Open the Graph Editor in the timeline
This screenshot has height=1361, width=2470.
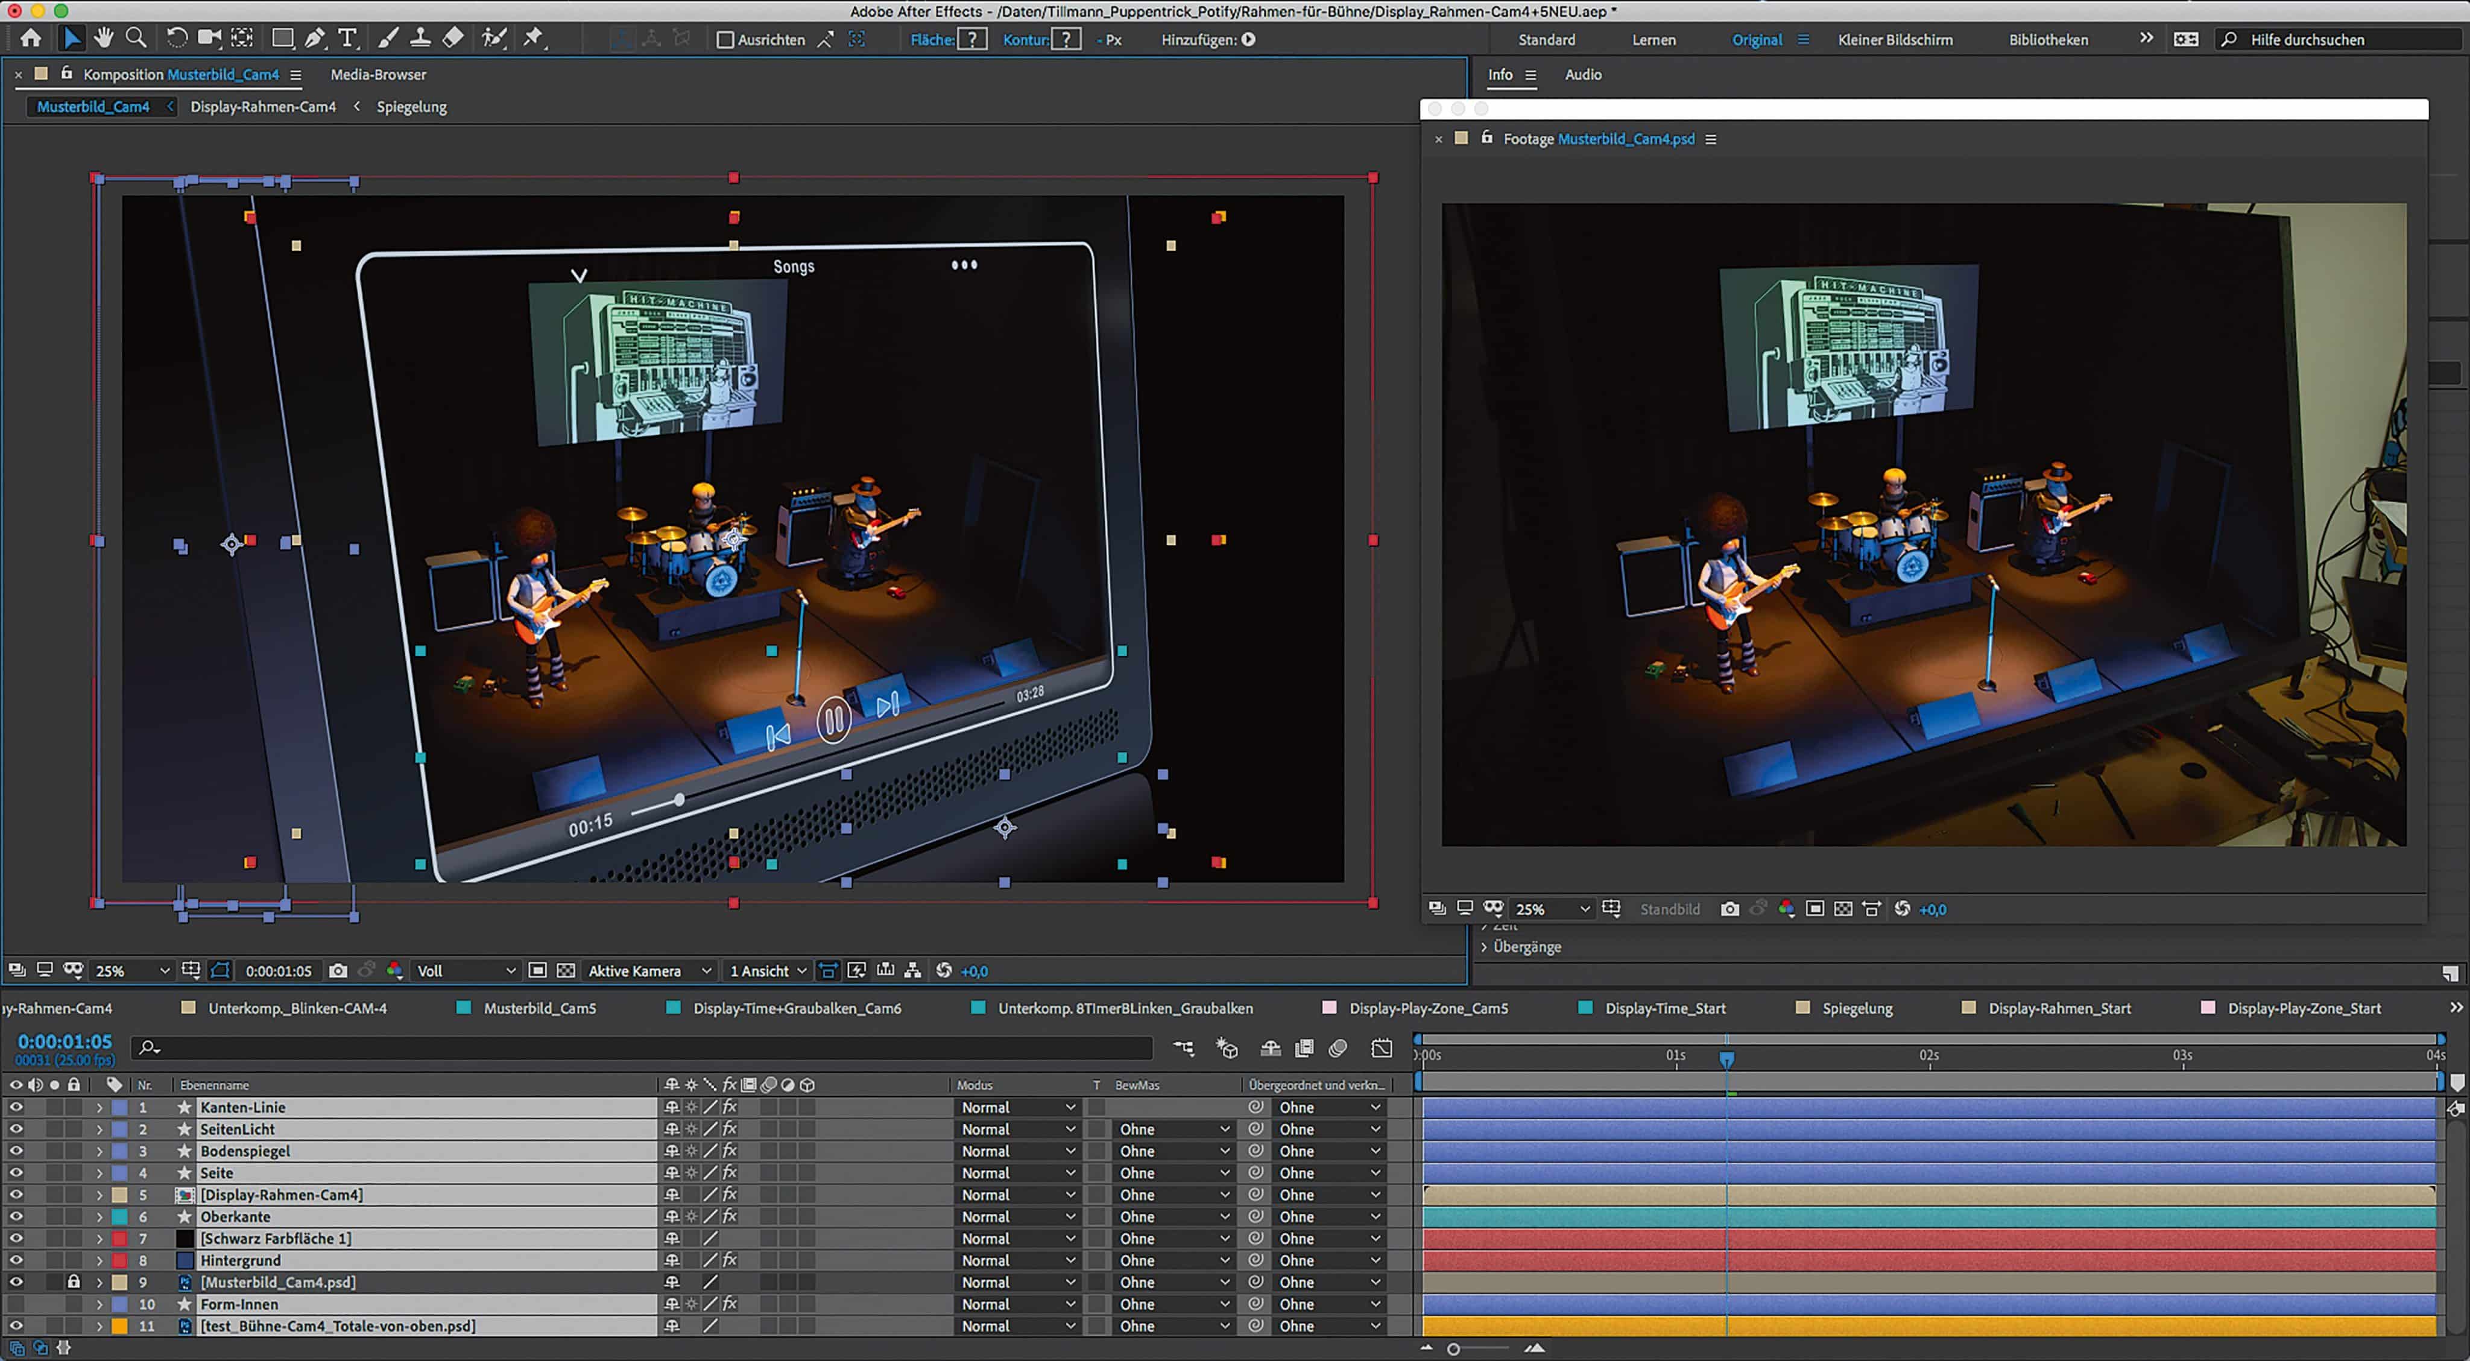pos(1382,1048)
